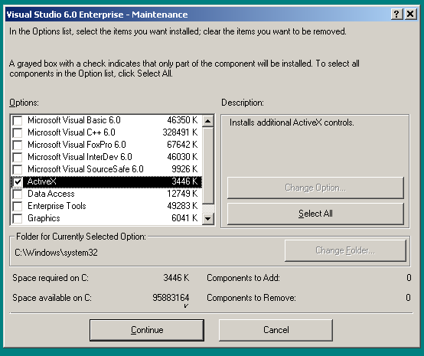The image size is (424, 356).
Task: Click the Options list label
Action: point(24,103)
